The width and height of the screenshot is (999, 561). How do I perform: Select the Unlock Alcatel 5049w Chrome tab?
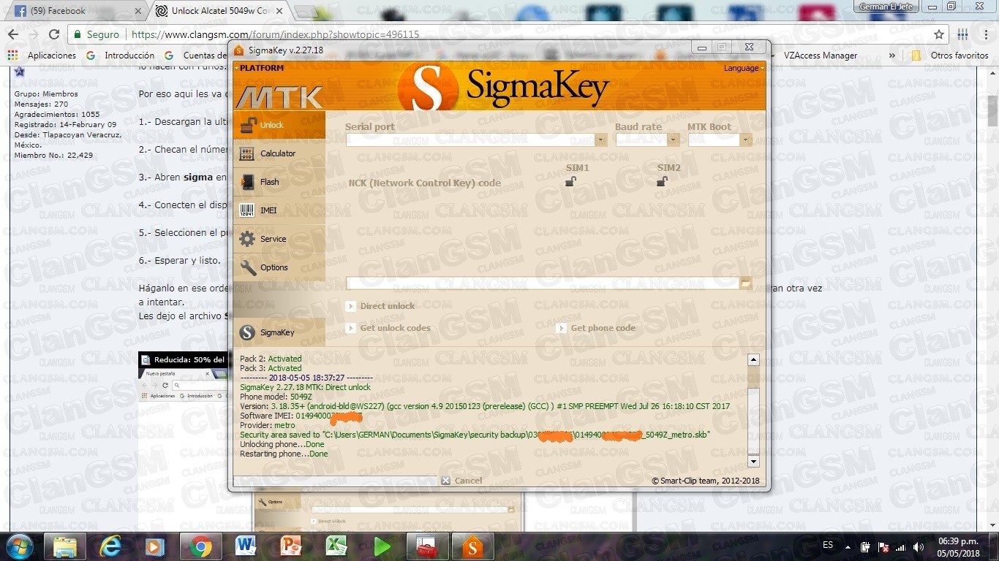click(x=221, y=11)
